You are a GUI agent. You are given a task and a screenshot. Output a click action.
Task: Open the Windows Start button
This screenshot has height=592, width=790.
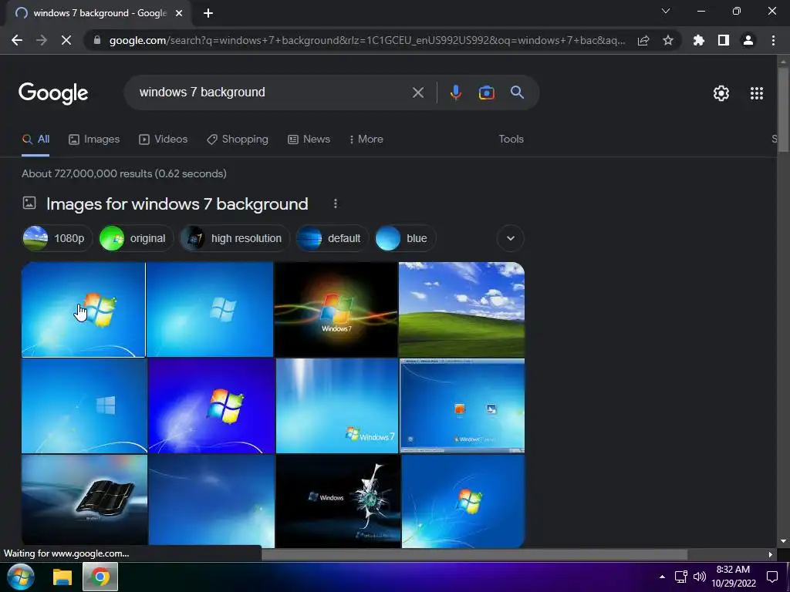(21, 577)
